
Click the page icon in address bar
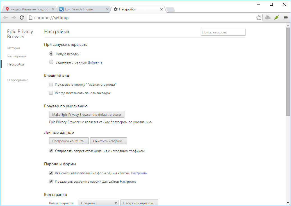click(31, 18)
